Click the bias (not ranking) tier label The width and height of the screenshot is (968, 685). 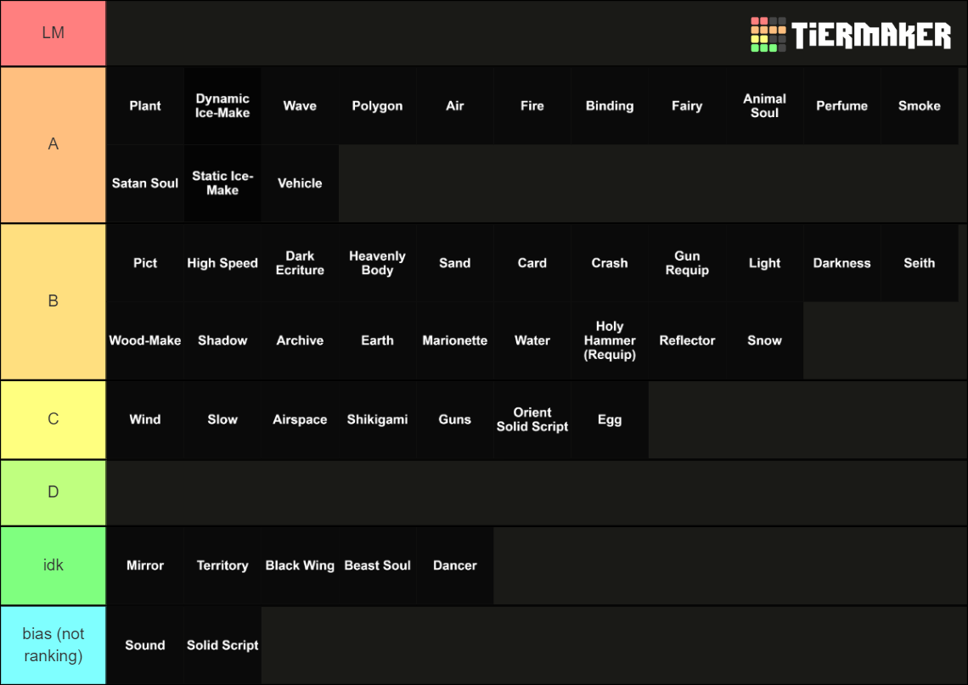pos(53,645)
